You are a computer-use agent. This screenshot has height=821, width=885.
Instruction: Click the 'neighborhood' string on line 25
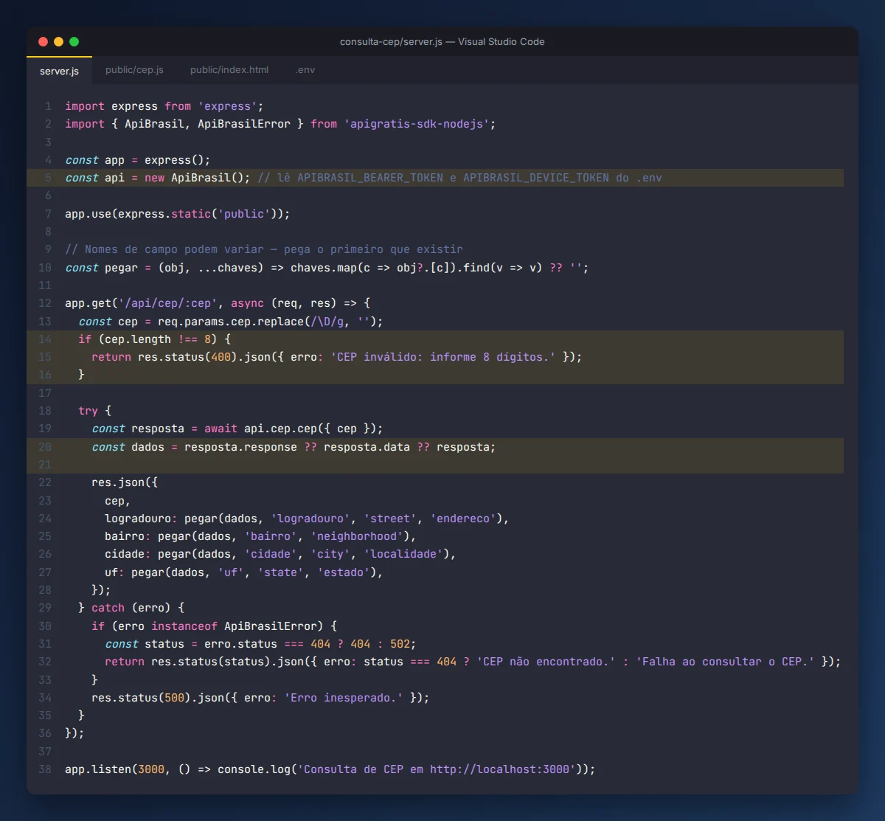click(x=357, y=536)
